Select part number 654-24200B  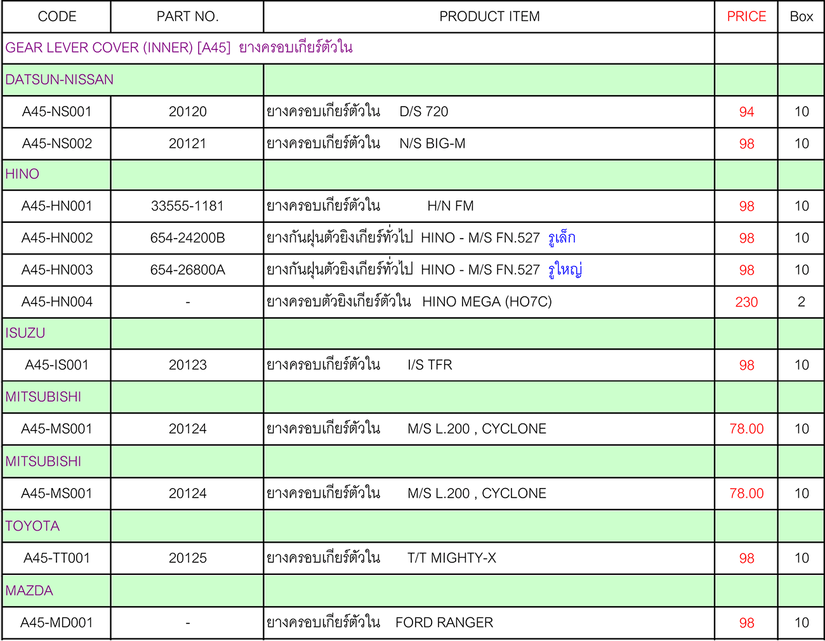click(188, 238)
